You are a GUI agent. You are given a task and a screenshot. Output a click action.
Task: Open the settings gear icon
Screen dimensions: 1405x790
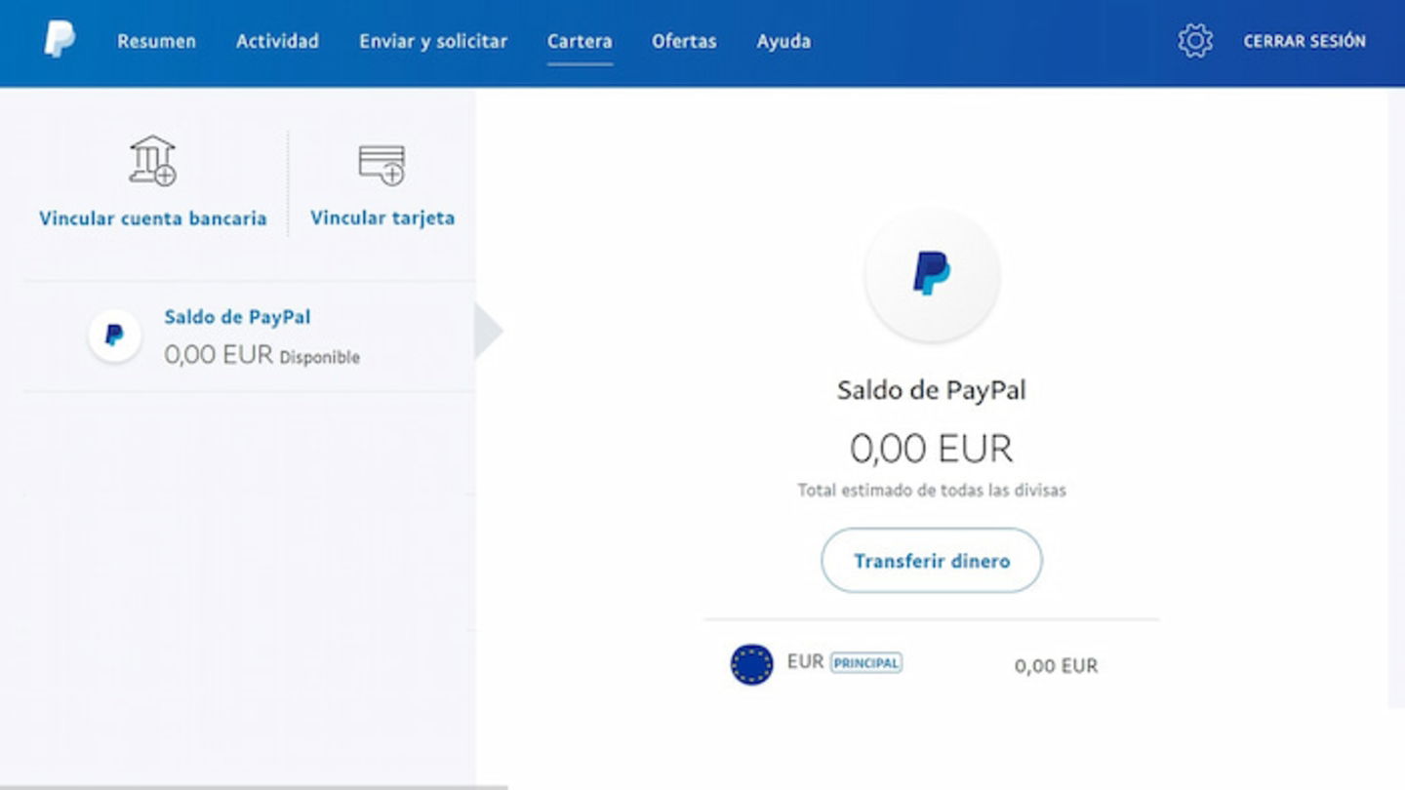(1194, 41)
